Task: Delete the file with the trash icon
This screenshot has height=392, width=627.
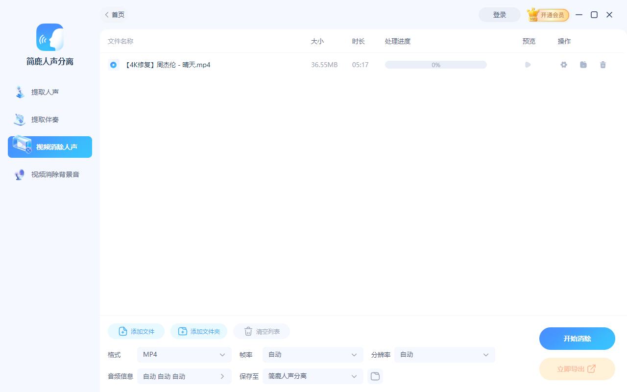Action: pyautogui.click(x=603, y=64)
